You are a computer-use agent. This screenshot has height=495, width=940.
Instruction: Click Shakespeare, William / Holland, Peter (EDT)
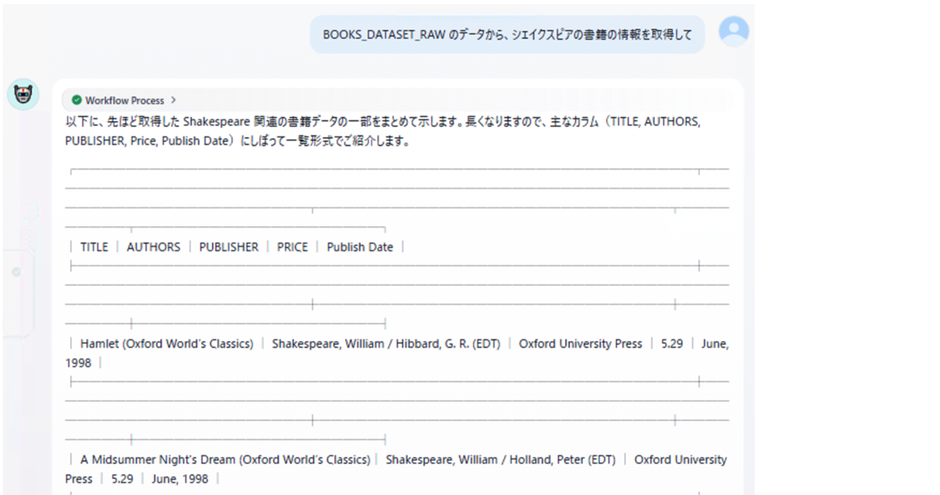pyautogui.click(x=501, y=460)
